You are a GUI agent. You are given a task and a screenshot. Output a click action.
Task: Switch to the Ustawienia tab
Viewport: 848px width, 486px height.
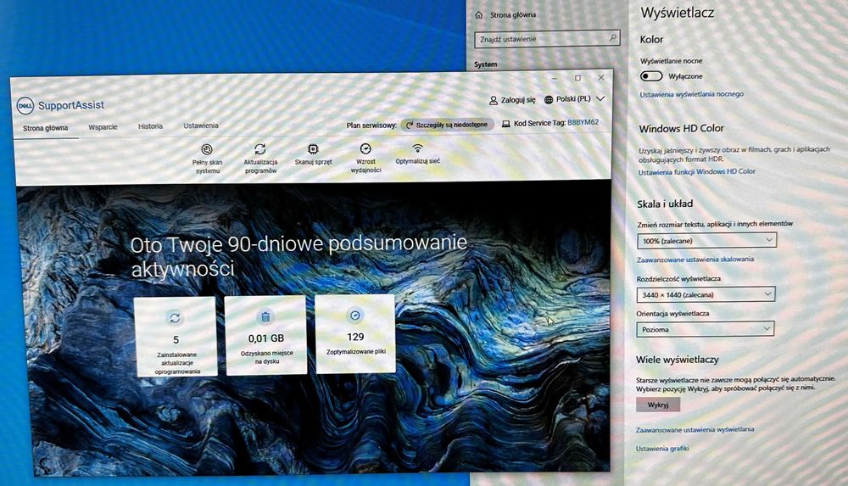click(201, 126)
